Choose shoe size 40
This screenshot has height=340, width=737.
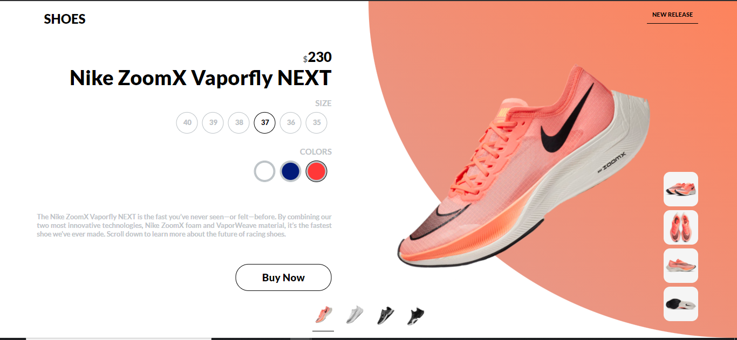[x=187, y=122]
